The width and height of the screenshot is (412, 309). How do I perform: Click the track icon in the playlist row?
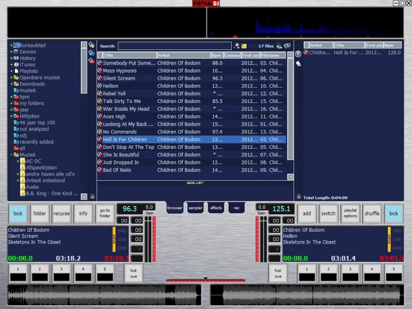coord(306,53)
